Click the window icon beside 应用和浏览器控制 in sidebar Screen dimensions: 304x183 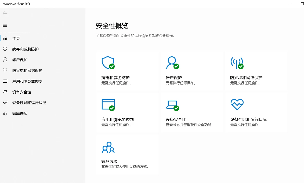point(5,81)
